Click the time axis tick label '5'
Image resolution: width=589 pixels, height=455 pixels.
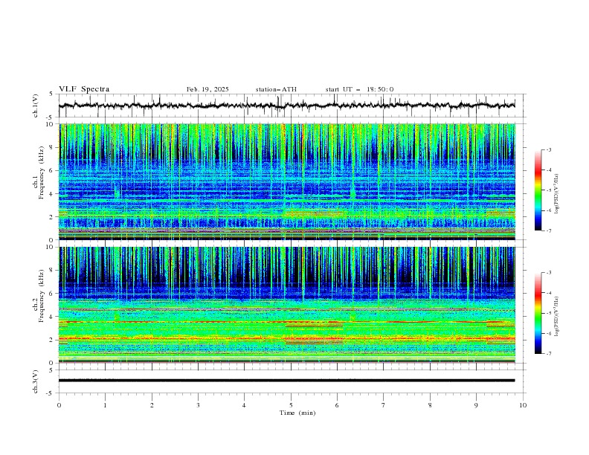291,405
